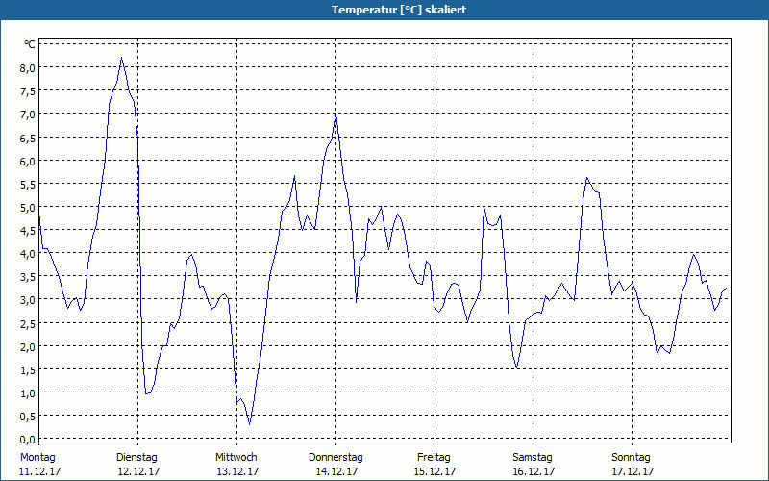
Task: Select the Sonntag day label
Action: click(x=632, y=457)
